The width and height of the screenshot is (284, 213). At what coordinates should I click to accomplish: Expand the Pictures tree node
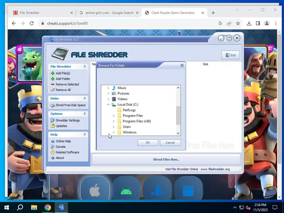[x=108, y=94]
